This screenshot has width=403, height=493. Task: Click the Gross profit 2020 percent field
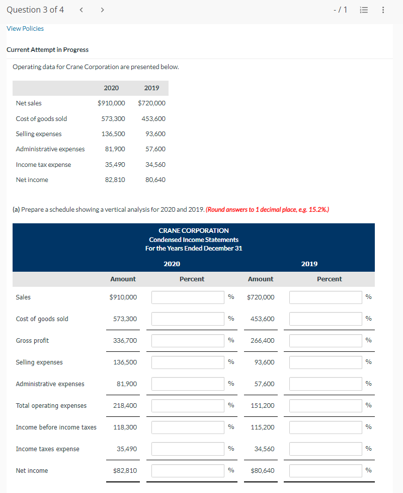point(188,340)
